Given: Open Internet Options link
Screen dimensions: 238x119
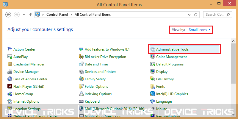Looking at the screenshot, I should [26, 101].
